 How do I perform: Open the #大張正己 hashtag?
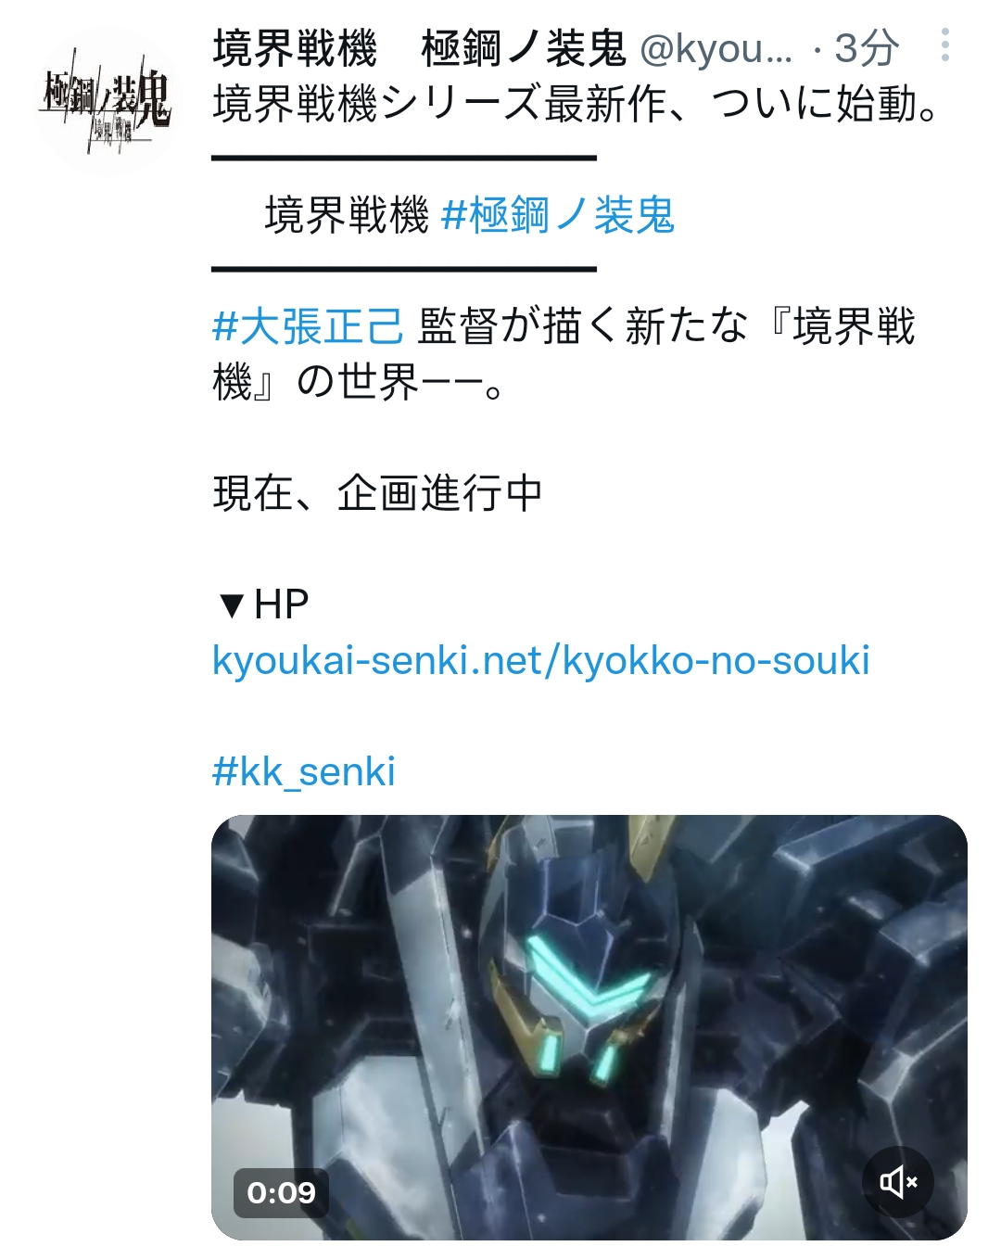click(x=308, y=326)
